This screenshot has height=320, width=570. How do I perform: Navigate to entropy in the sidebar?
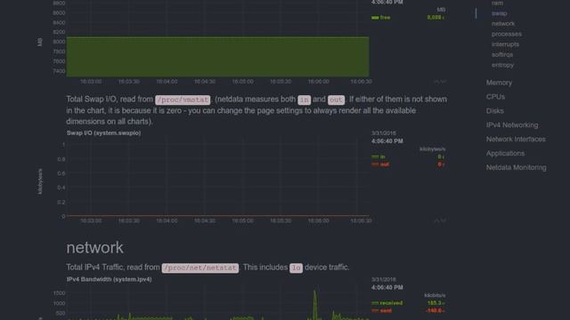pos(502,65)
